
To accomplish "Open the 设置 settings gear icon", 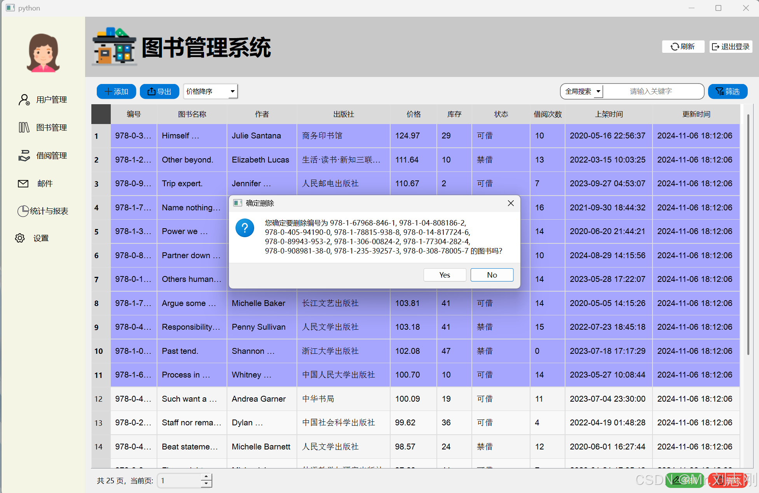I will point(20,238).
